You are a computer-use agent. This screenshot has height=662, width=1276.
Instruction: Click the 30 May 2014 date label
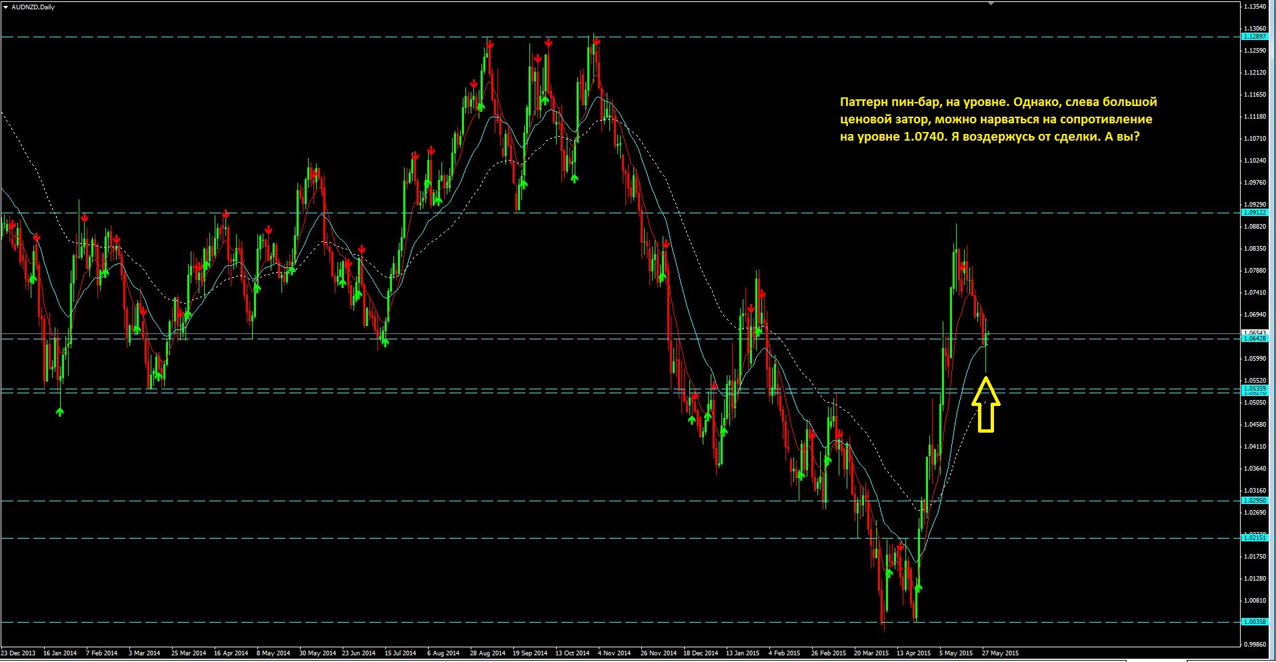[x=317, y=653]
